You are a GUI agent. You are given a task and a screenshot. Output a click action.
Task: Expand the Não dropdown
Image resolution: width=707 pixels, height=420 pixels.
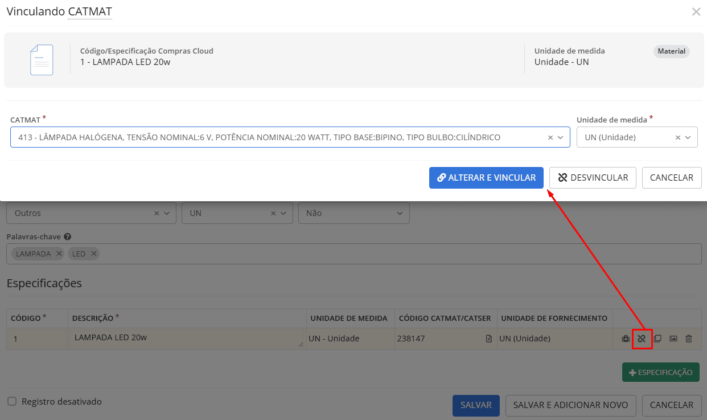pos(400,213)
